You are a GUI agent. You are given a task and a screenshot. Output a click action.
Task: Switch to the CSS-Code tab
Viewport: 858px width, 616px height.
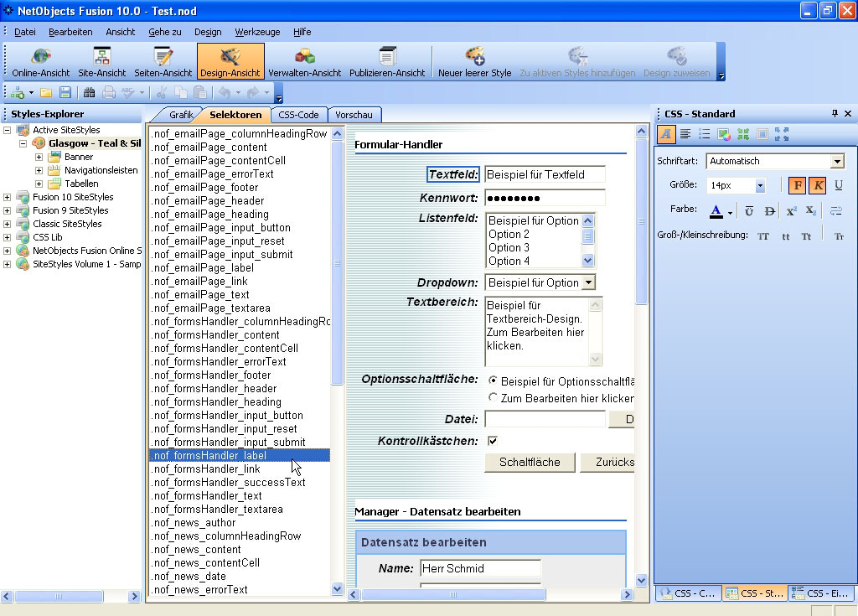[x=298, y=115]
